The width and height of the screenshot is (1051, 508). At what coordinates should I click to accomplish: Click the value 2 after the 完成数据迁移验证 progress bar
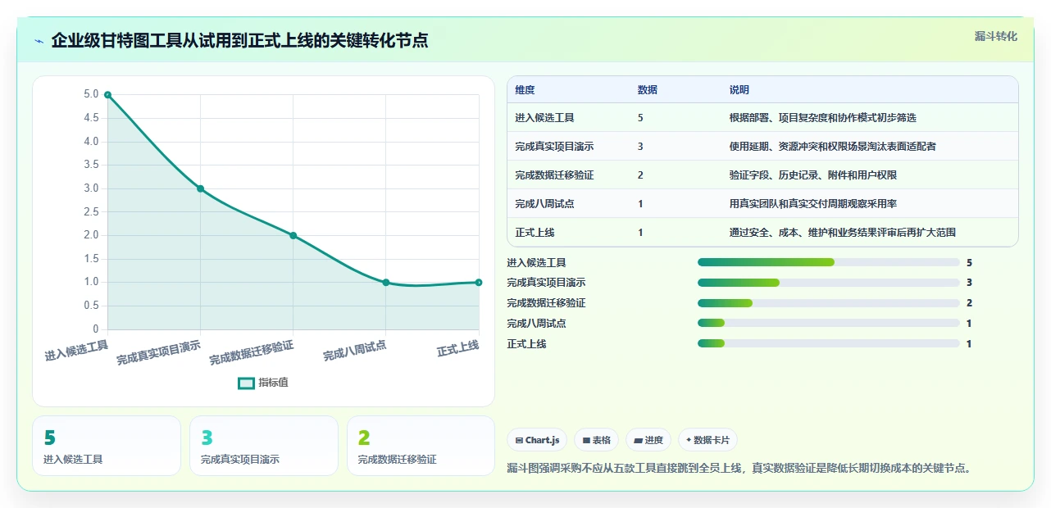[x=969, y=303]
